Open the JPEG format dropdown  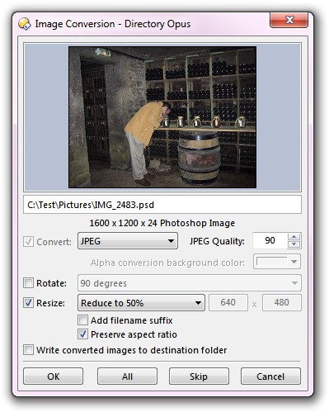point(128,241)
